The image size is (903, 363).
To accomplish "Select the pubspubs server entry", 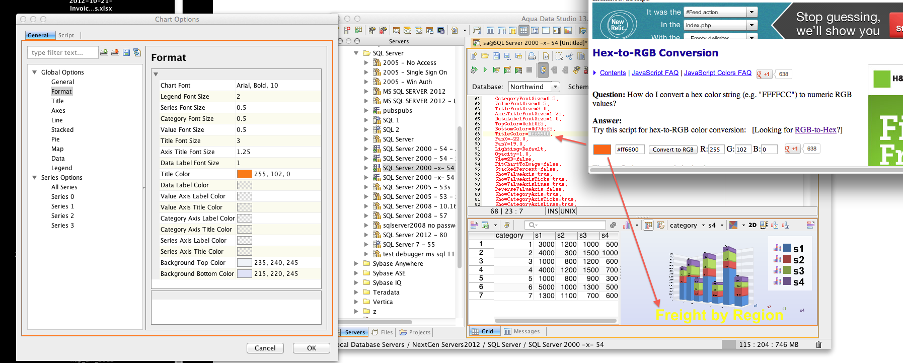I will point(397,110).
